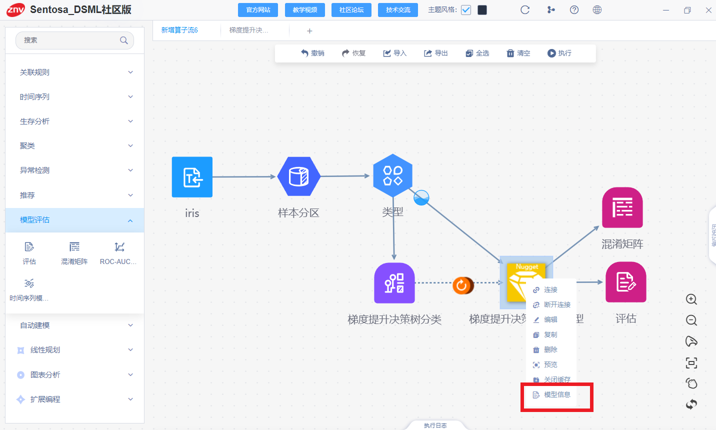Select the 类型 node icon
This screenshot has height=430, width=716.
[393, 175]
